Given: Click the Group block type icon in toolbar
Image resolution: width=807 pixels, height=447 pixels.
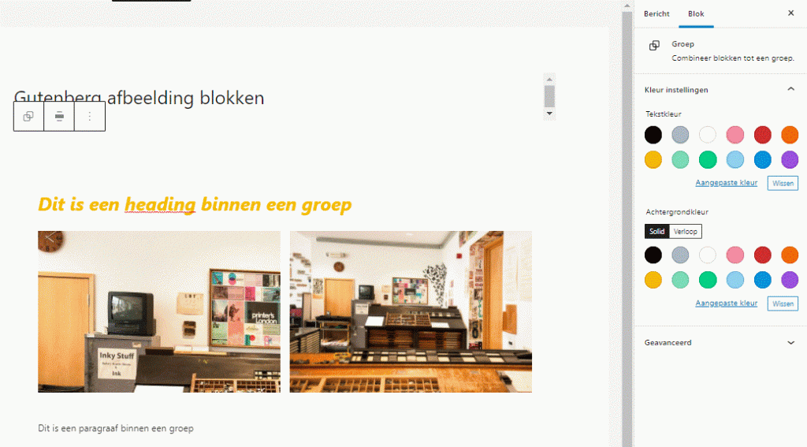Looking at the screenshot, I should pos(28,117).
